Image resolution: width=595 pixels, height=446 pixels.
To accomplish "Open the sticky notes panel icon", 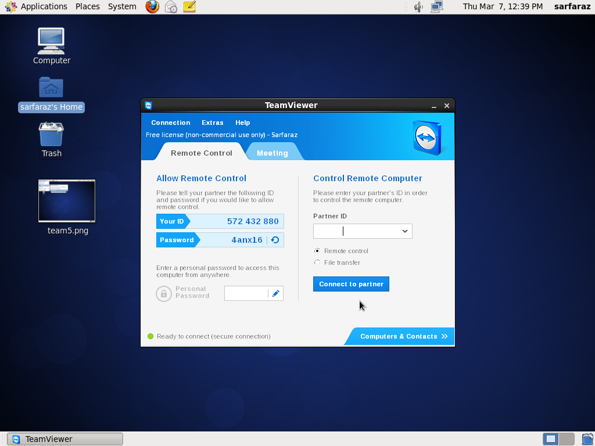I will tap(189, 6).
